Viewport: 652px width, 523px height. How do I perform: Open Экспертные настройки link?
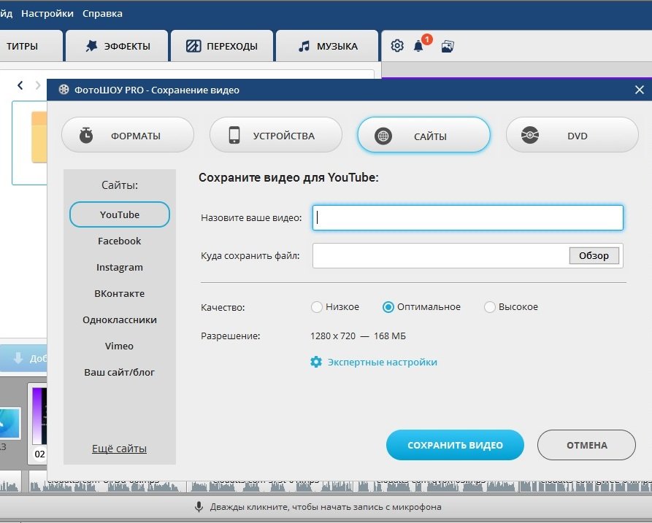(382, 362)
